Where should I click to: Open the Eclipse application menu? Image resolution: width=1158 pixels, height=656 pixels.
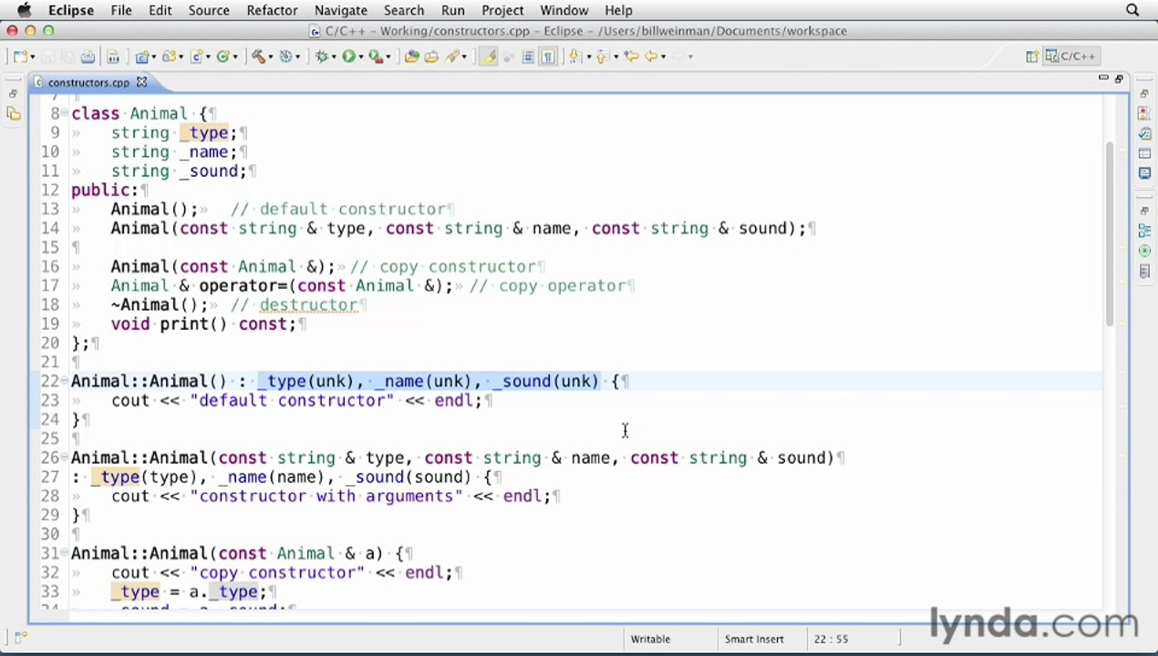point(71,10)
